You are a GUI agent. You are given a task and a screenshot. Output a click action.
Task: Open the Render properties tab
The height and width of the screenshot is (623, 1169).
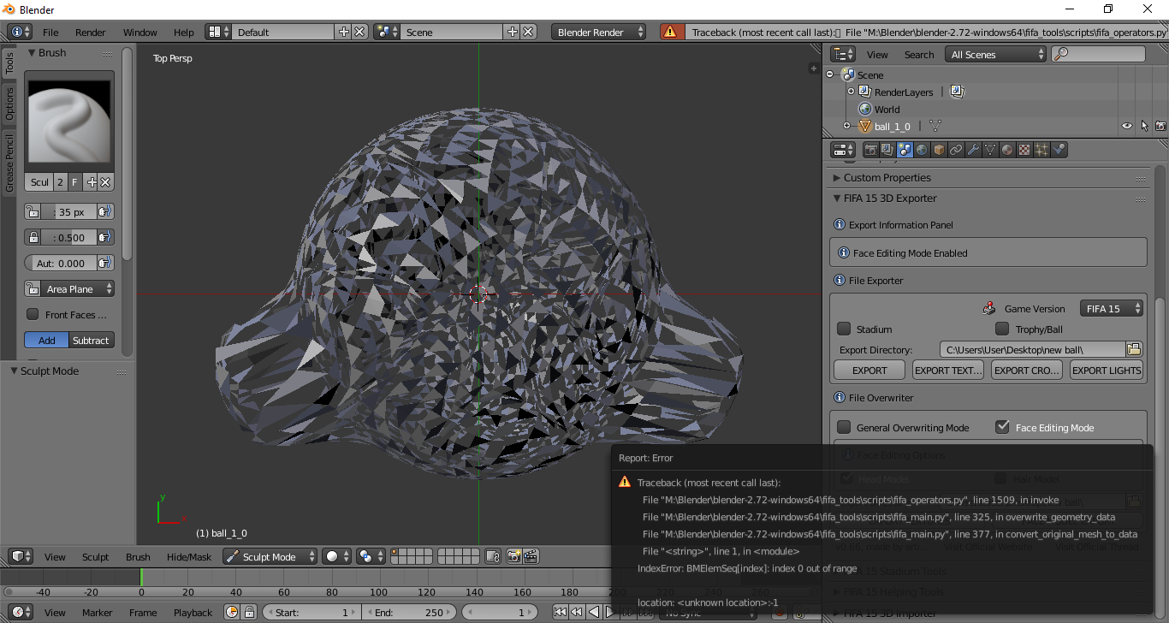coord(871,150)
